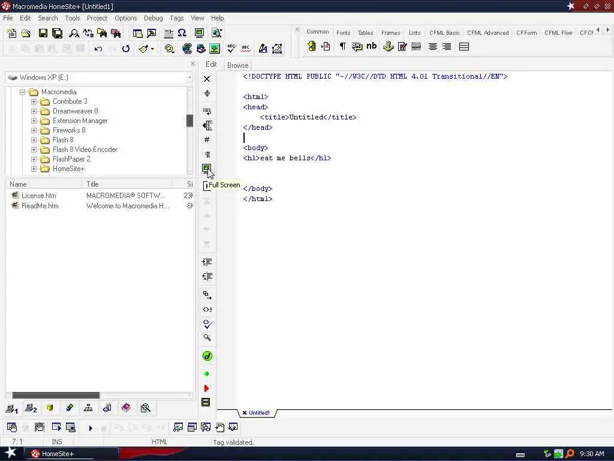
Task: Click the Files tab 2 computer icon
Action: [x=31, y=408]
